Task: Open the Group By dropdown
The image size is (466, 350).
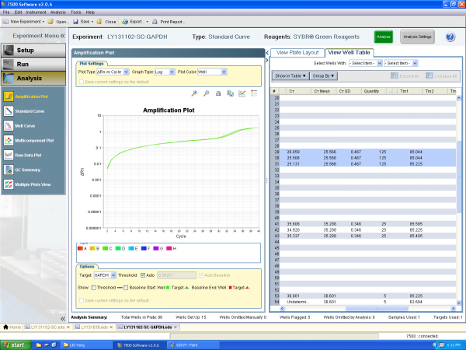Action: [x=323, y=76]
